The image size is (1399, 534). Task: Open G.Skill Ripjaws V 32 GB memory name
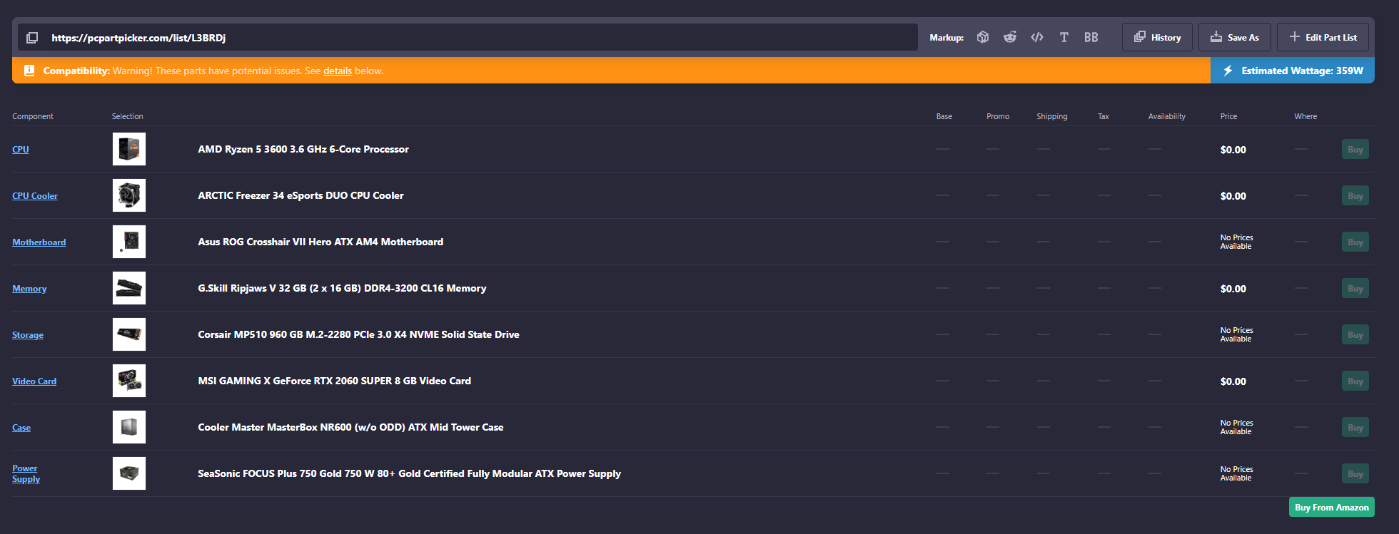342,288
